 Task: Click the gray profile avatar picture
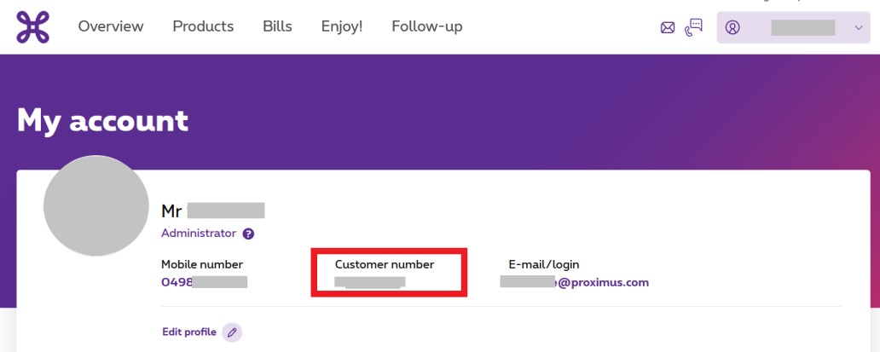click(x=96, y=207)
